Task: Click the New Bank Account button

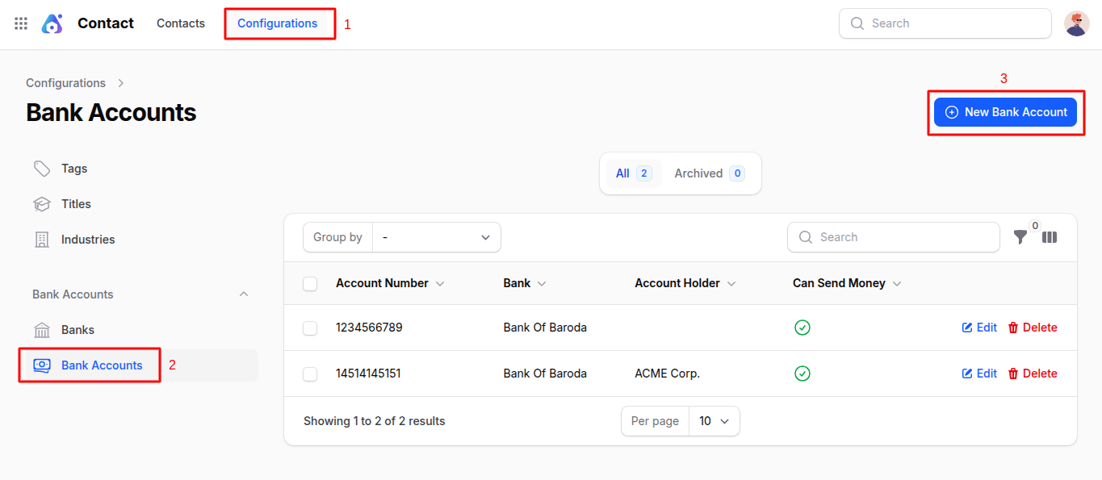Action: click(x=1005, y=112)
